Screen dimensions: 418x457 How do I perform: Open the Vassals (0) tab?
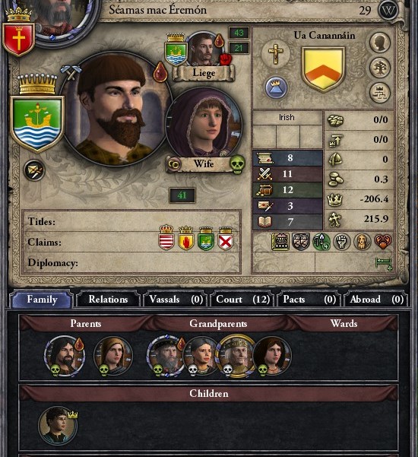coord(176,300)
